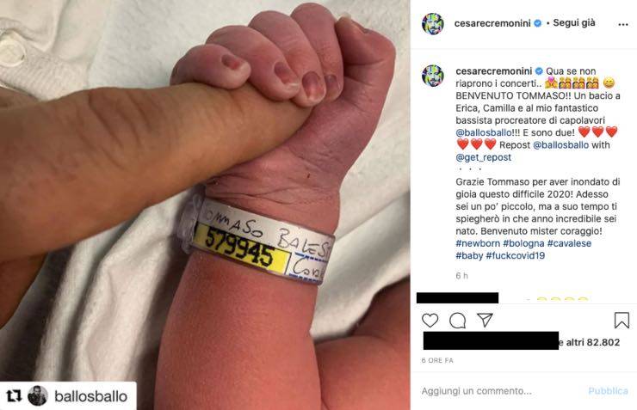Viewport: 637px width, 410px height.
Task: Share post via paper plane icon
Action: coord(485,320)
